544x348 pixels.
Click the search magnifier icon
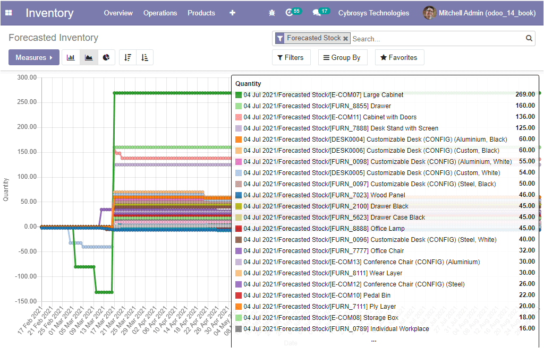point(529,38)
